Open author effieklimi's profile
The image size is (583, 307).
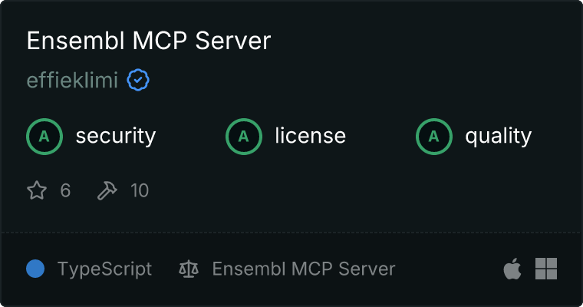(73, 80)
